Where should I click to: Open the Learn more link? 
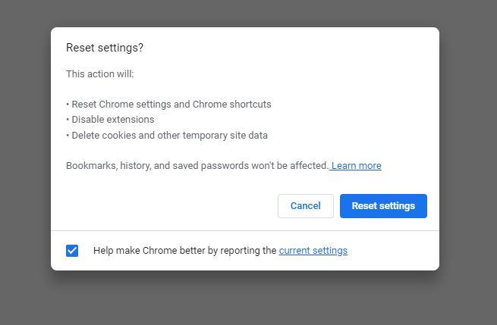pyautogui.click(x=357, y=166)
